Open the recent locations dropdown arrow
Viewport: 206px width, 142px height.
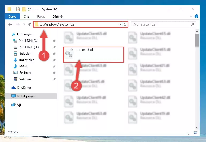(24, 24)
